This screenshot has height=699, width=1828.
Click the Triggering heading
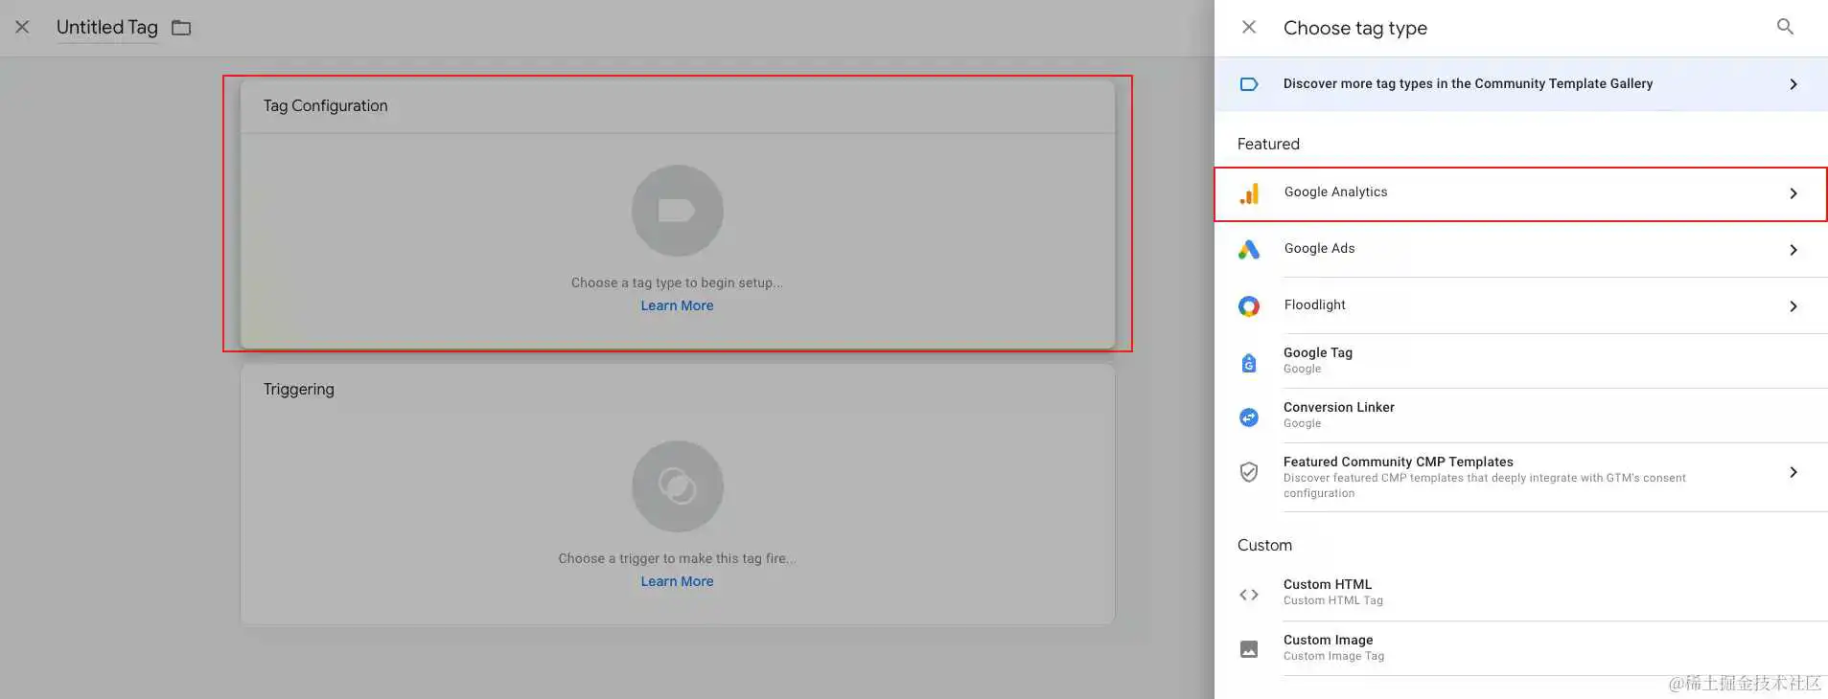(x=299, y=390)
